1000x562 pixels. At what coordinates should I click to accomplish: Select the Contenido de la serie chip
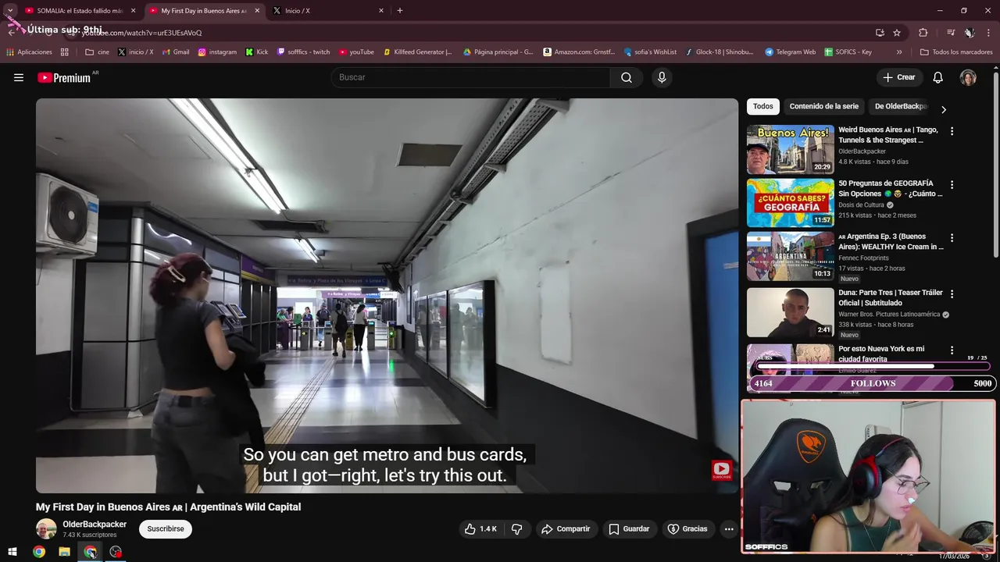tap(823, 106)
